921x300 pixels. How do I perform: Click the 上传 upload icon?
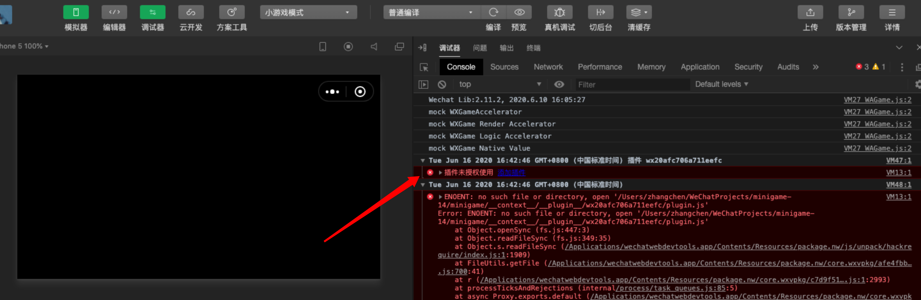810,12
